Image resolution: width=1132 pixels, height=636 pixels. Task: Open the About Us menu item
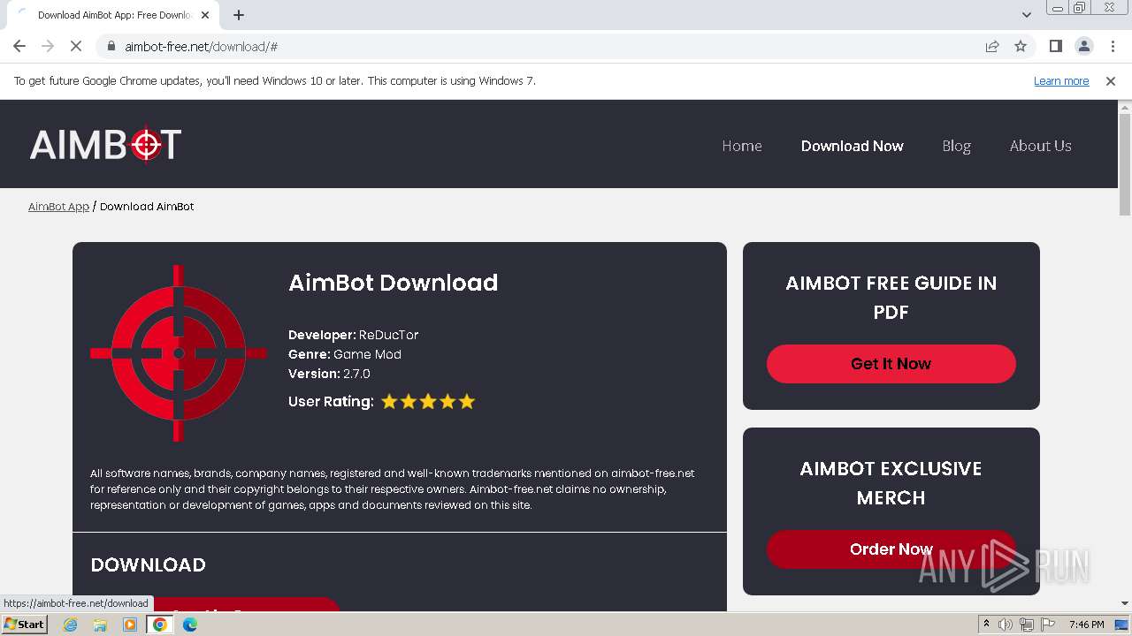coord(1040,146)
